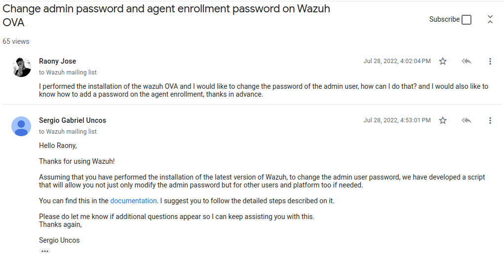
Task: Open the documentation link
Action: click(133, 201)
